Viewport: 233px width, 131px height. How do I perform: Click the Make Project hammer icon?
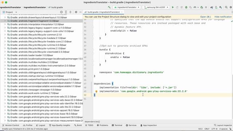coord(109,7)
